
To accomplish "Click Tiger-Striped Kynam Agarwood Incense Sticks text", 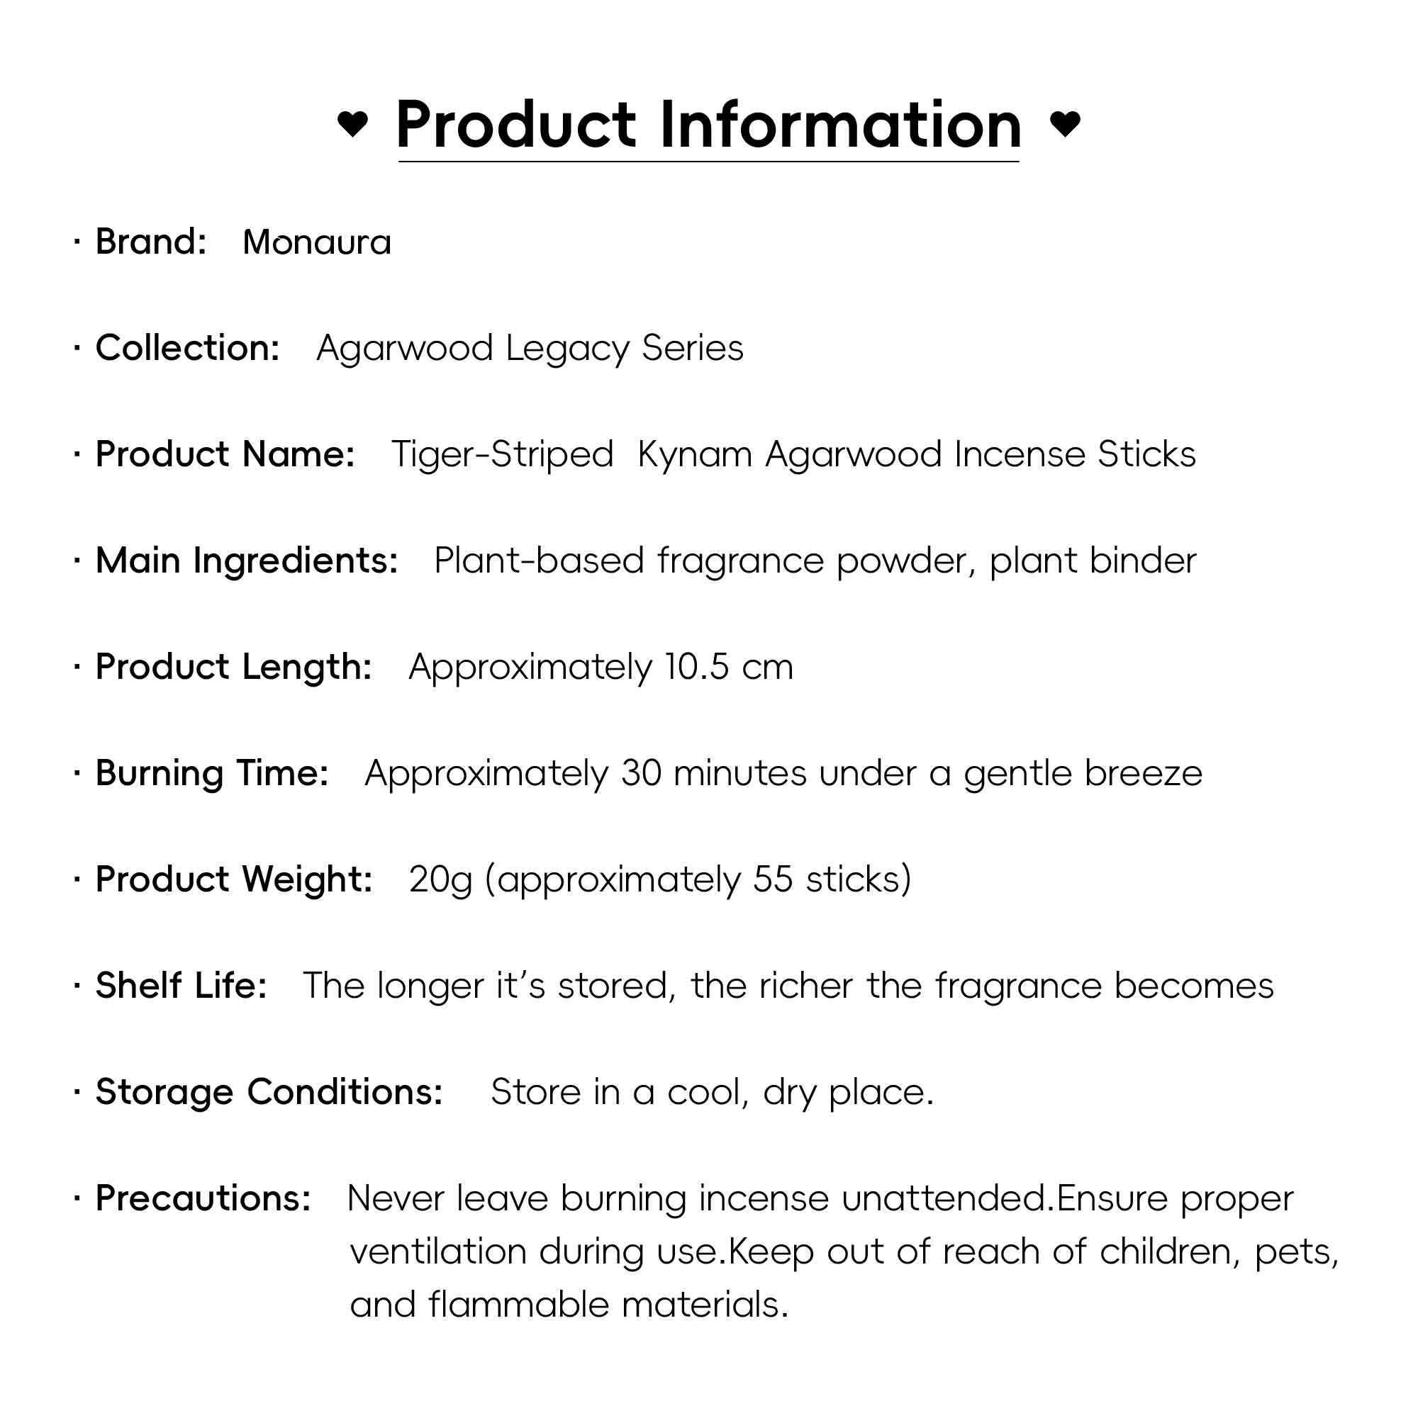I will (793, 454).
